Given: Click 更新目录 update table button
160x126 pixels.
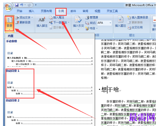Looking at the screenshot, I should 23,22.
